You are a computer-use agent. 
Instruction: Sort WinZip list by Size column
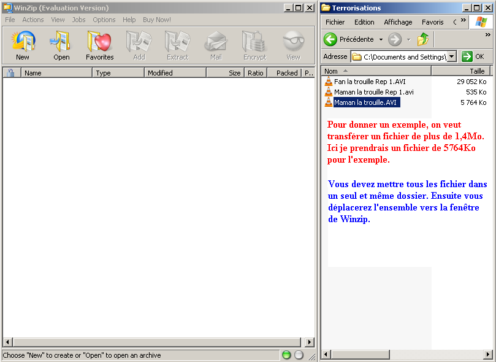pyautogui.click(x=226, y=73)
